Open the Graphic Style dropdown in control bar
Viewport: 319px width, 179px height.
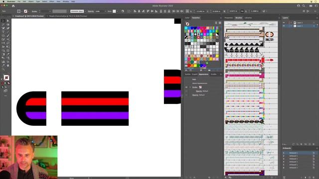click(x=117, y=11)
